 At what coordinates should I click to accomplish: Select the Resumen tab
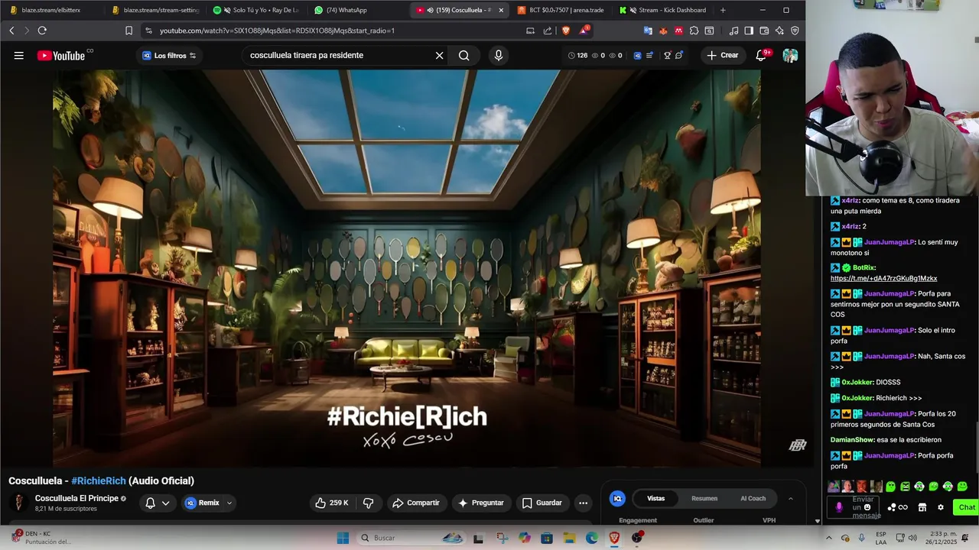704,498
